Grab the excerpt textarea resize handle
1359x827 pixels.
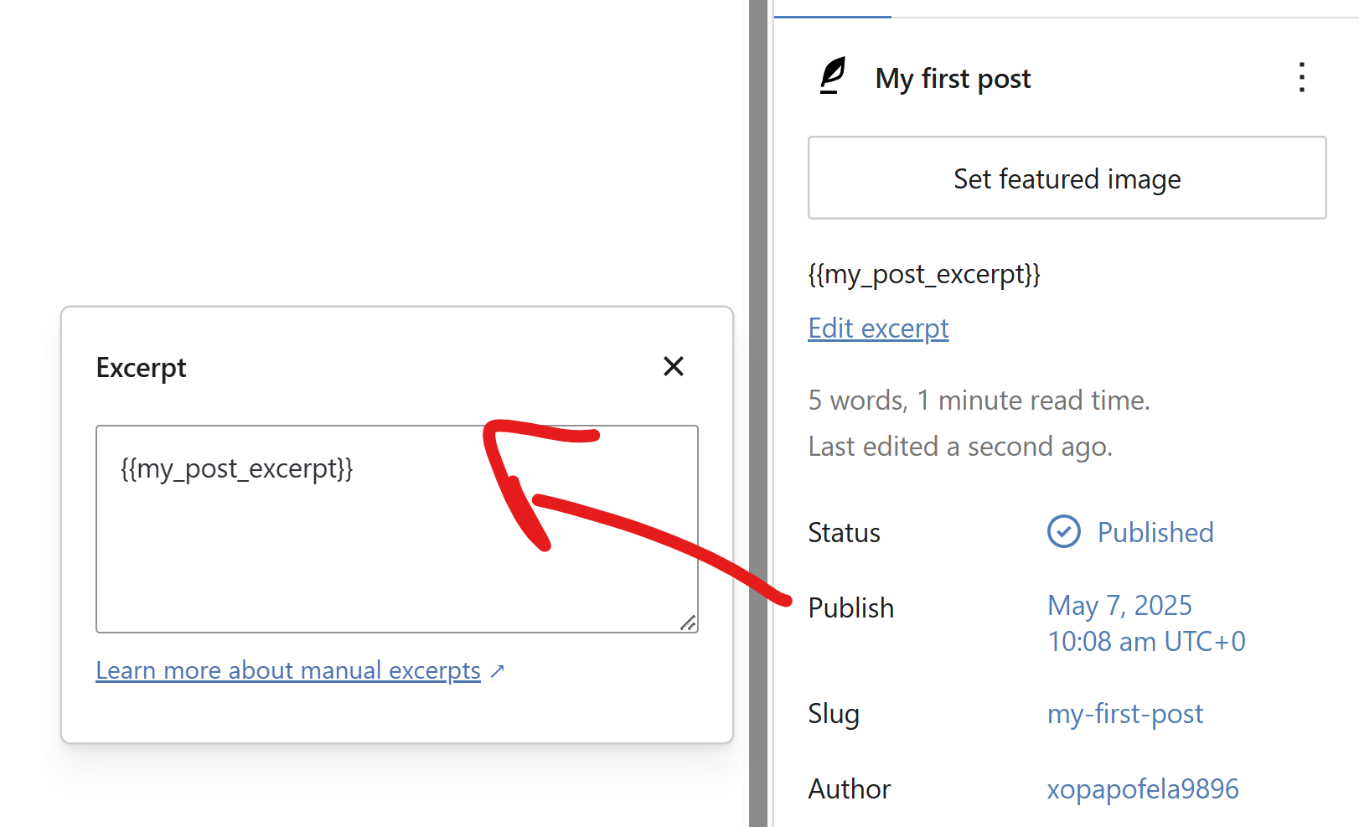click(688, 623)
